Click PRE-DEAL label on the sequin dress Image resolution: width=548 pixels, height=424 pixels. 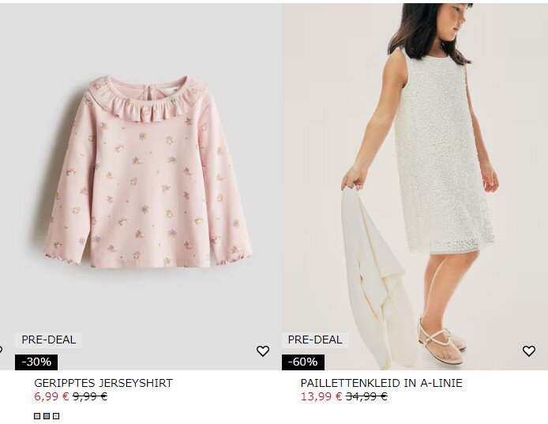[315, 340]
